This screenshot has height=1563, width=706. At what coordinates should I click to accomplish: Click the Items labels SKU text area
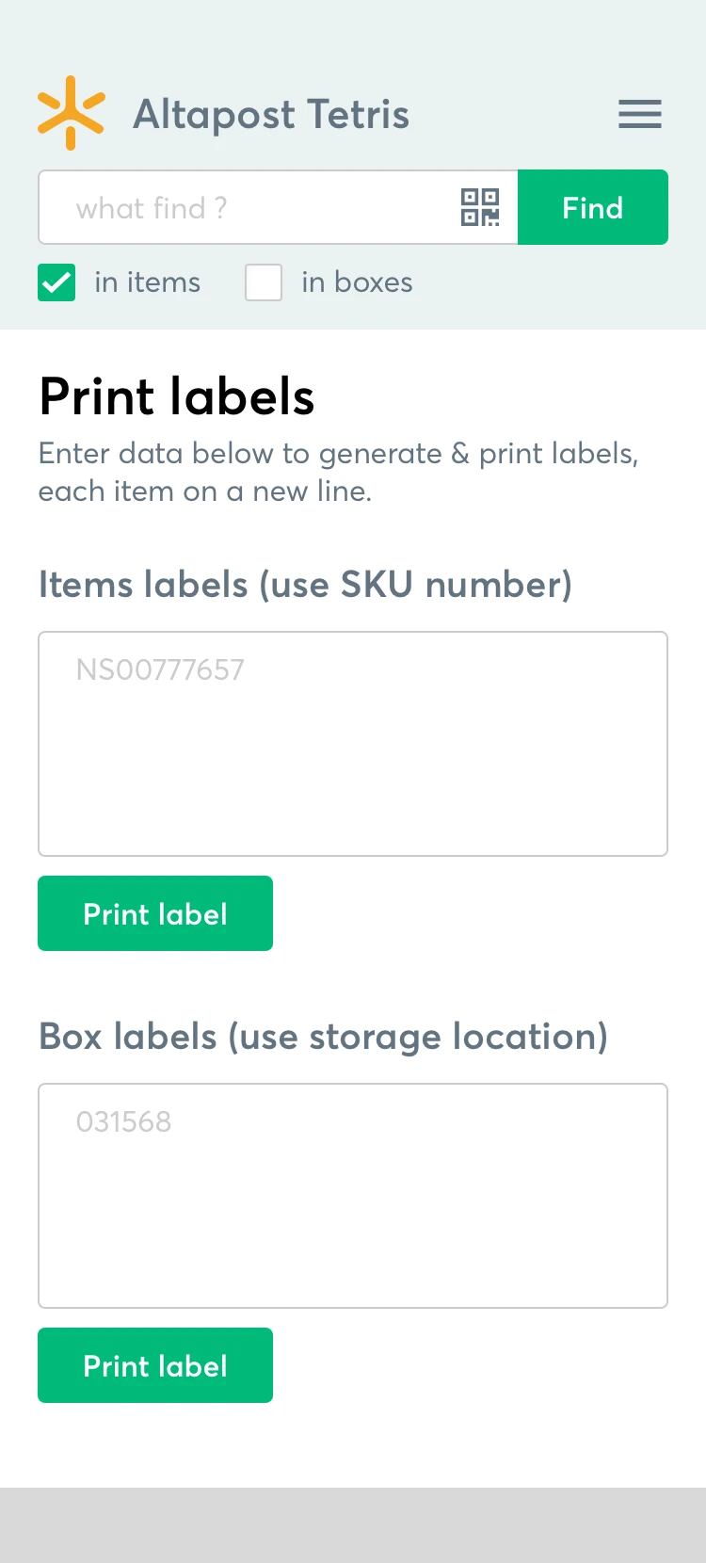[353, 744]
